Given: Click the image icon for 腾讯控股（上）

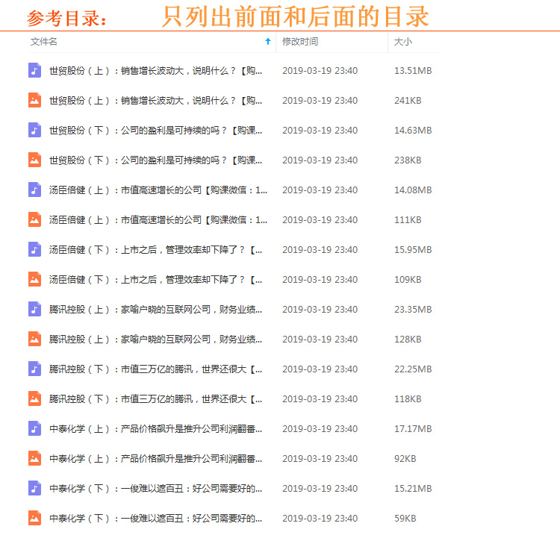Looking at the screenshot, I should click(34, 340).
